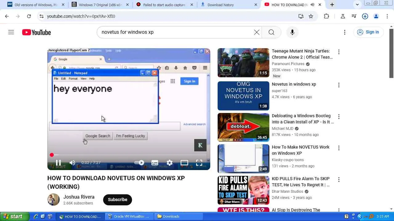The image size is (394, 221).
Task: Go back to previous page
Action: coord(7,16)
